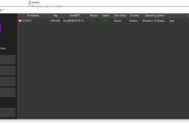The height and width of the screenshot is (126, 189).
Task: Select the onimai file name
Action: coord(36,3)
